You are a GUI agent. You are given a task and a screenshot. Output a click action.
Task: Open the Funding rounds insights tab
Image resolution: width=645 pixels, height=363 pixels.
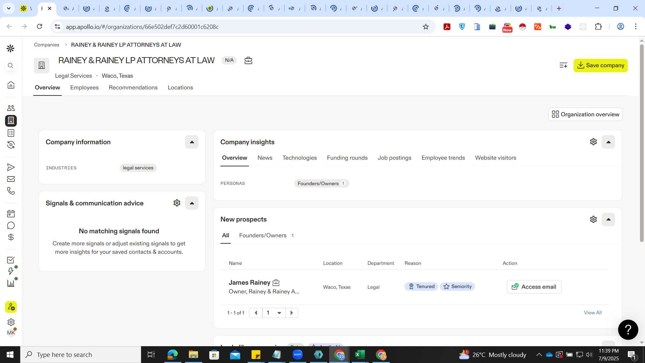coord(347,158)
